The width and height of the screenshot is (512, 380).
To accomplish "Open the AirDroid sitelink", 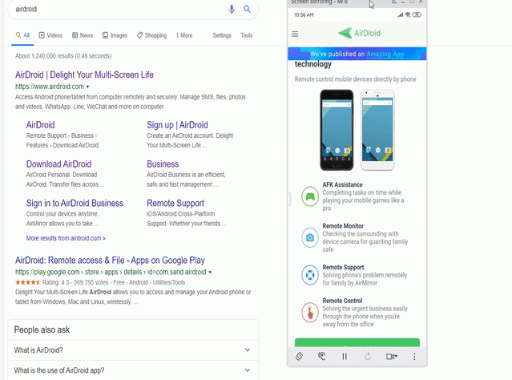I will (x=41, y=125).
